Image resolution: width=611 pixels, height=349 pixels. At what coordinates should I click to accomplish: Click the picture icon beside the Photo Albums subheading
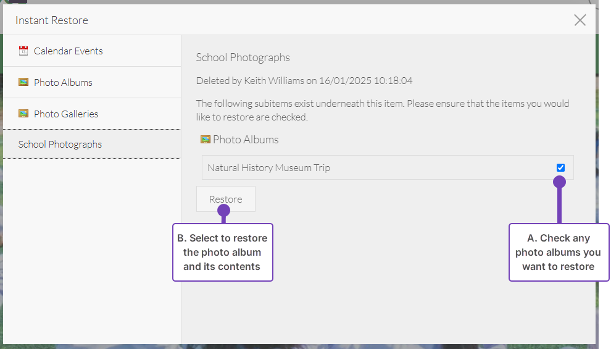pyautogui.click(x=206, y=140)
